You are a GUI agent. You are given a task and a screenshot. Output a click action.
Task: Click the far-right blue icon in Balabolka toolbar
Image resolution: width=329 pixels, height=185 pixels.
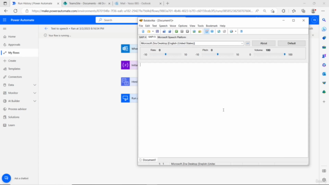(241, 31)
